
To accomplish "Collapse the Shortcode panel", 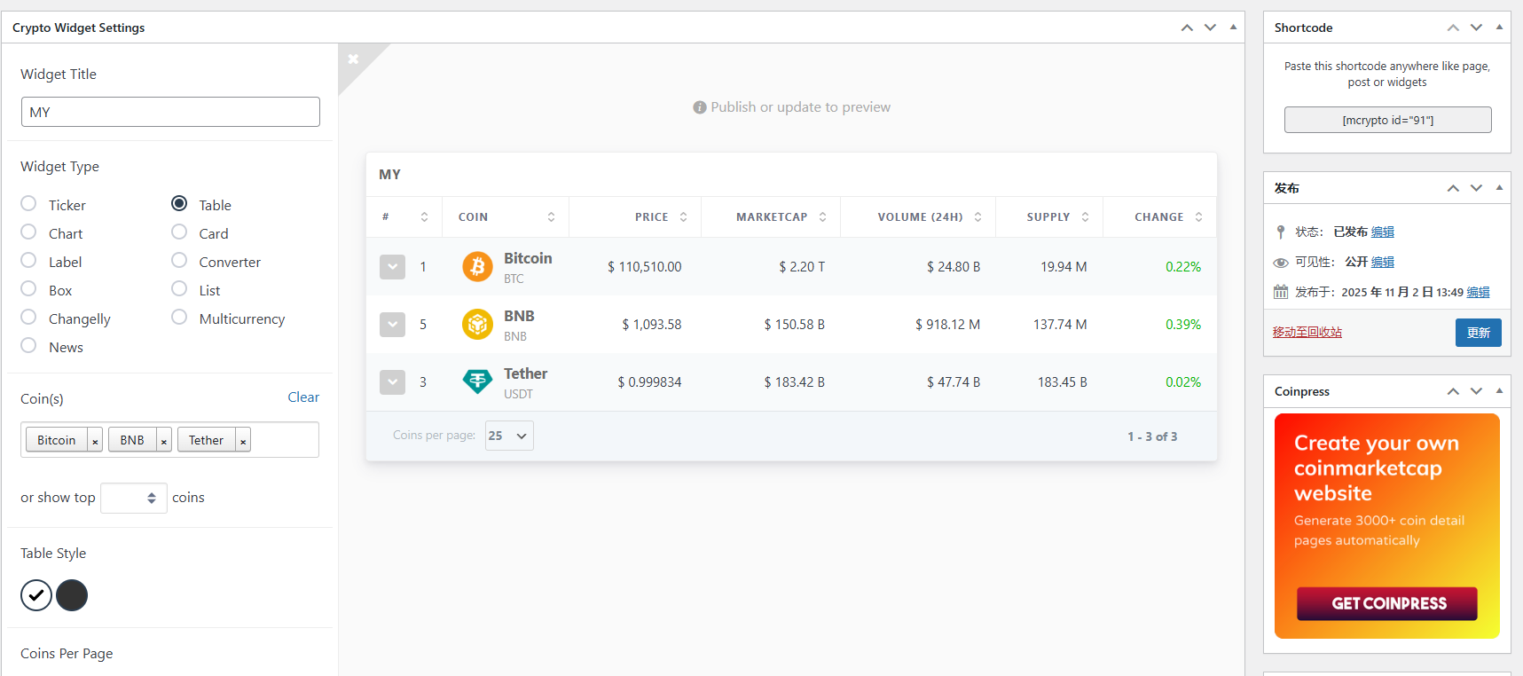I will pos(1499,28).
